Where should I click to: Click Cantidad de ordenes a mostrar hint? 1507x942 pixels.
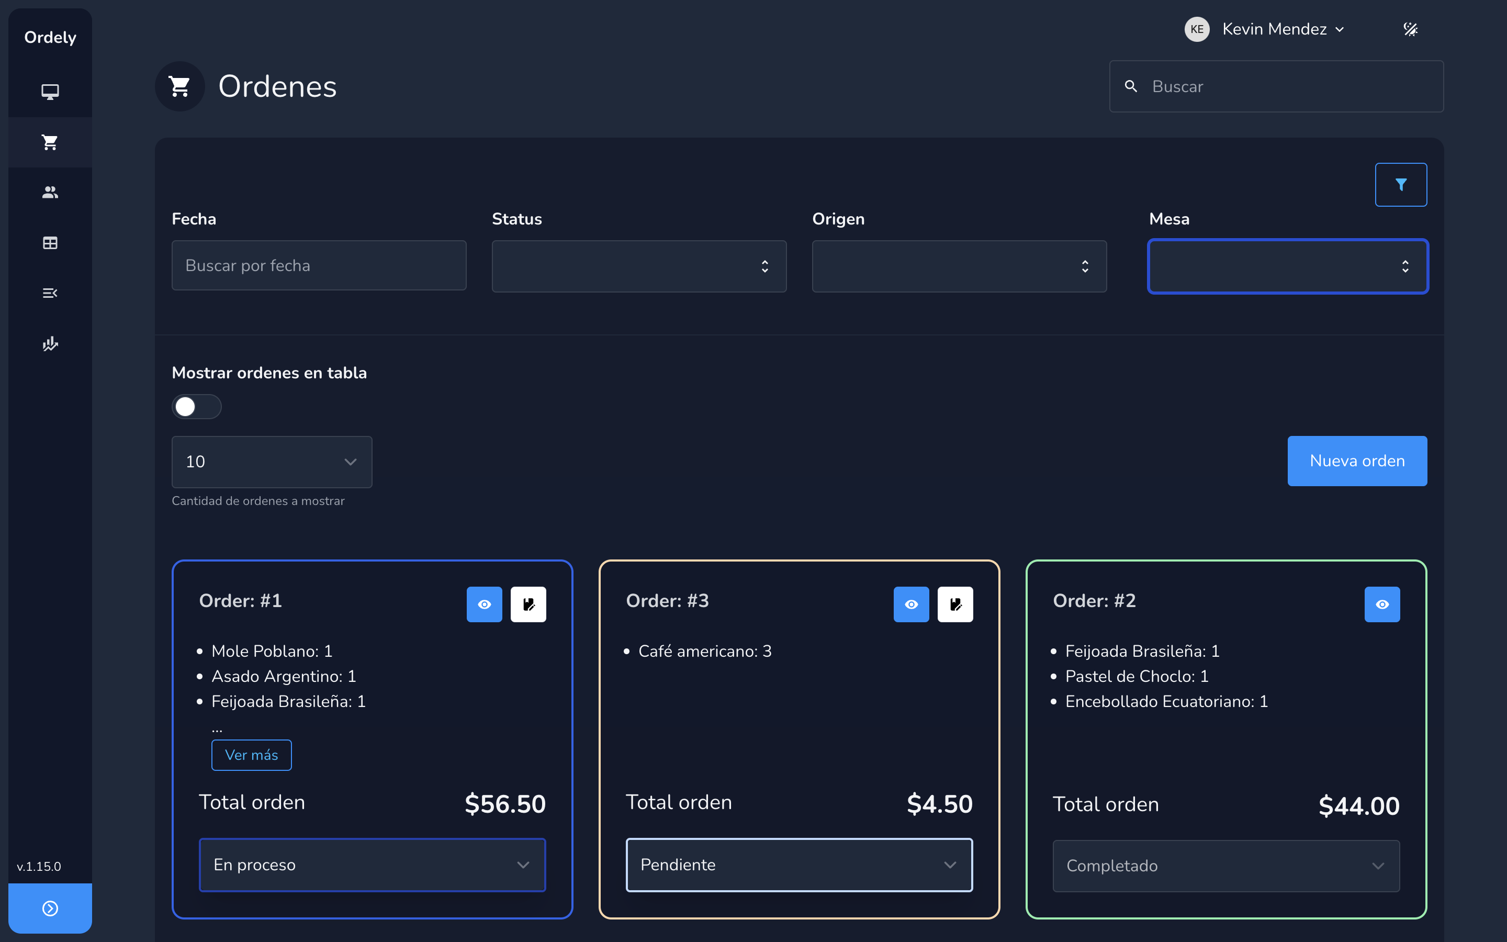tap(258, 501)
